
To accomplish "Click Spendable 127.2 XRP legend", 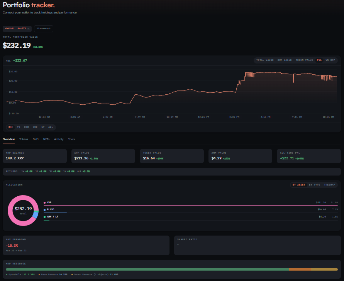I will (20, 274).
